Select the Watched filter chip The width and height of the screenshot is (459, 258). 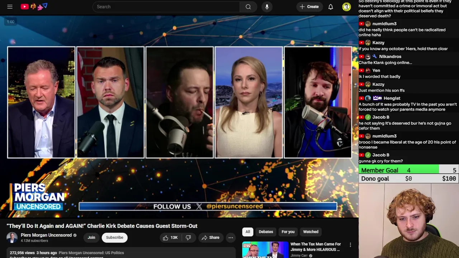[x=311, y=232]
